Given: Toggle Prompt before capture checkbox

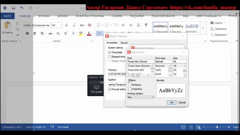Looking at the screenshot, I should tap(109, 89).
